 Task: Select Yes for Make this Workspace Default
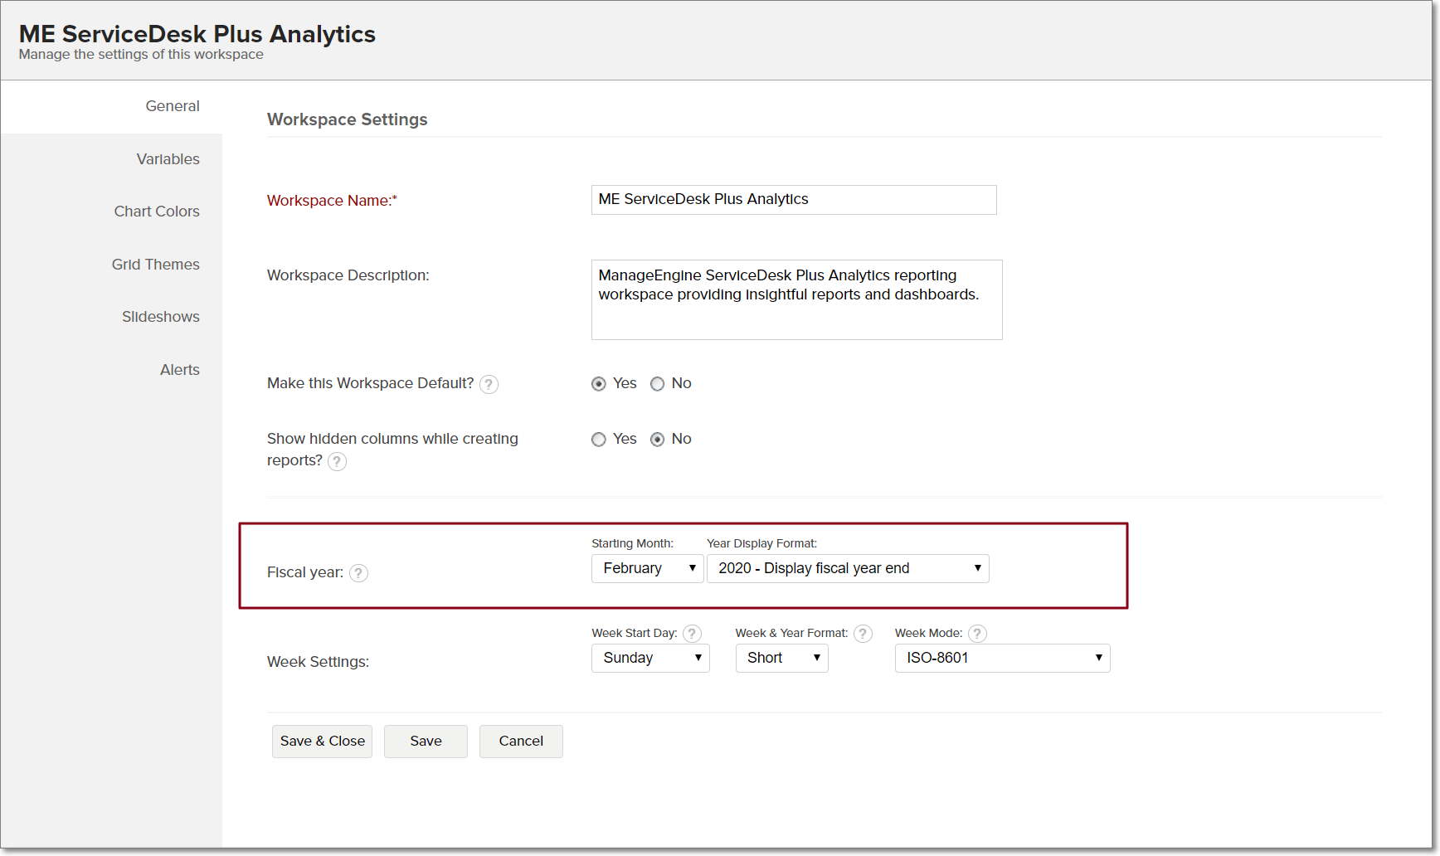pyautogui.click(x=599, y=384)
